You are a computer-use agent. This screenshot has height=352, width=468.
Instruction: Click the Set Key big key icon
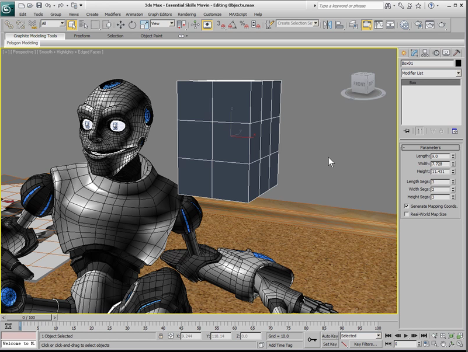312,340
